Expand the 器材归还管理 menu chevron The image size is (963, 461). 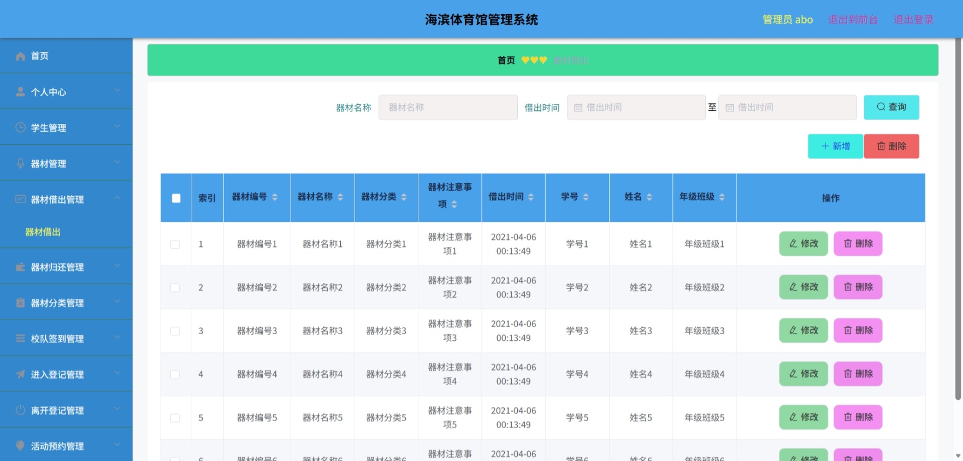tap(117, 266)
